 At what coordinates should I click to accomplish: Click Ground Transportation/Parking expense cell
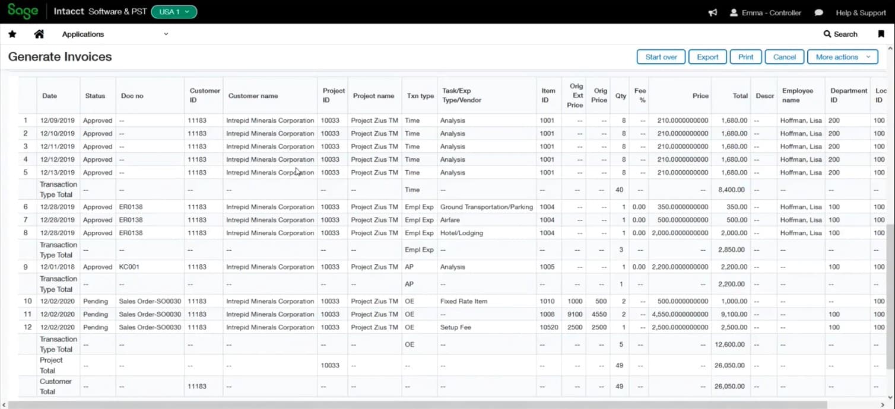pos(487,207)
